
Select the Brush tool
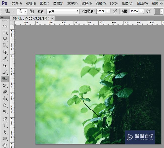[x=5, y=72]
